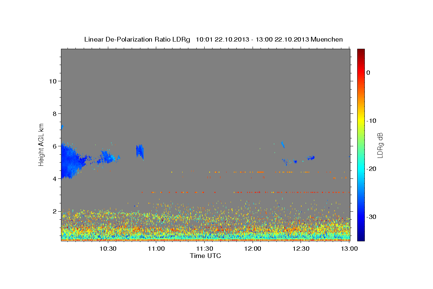
Task: Click the 12:00 time tick label
Action: pyautogui.click(x=253, y=249)
